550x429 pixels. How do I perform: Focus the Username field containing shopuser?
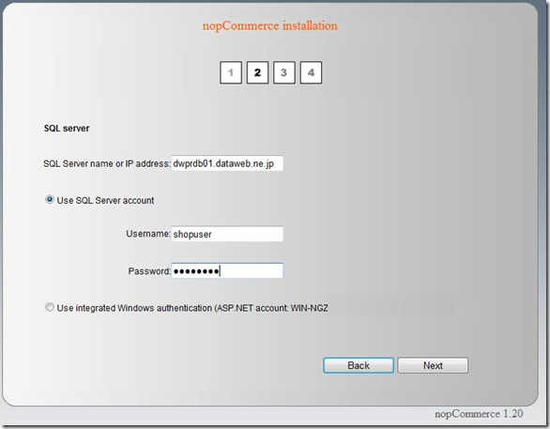pos(227,234)
